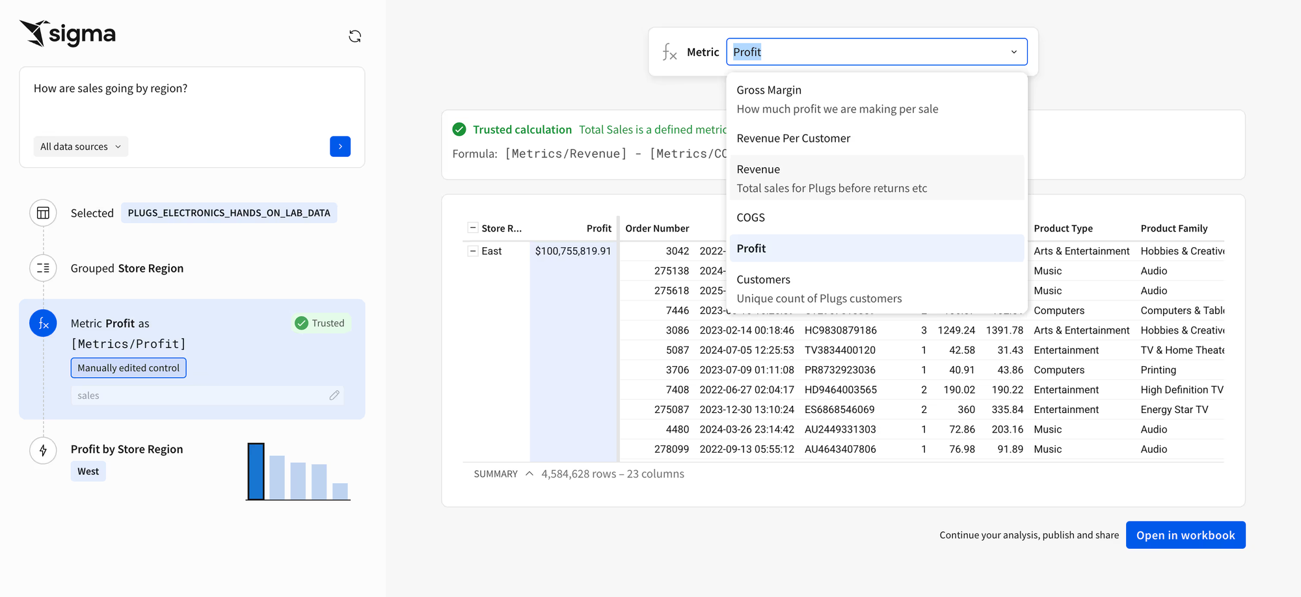The width and height of the screenshot is (1301, 597).
Task: Click the dark blue West bar in chart
Action: click(x=256, y=472)
